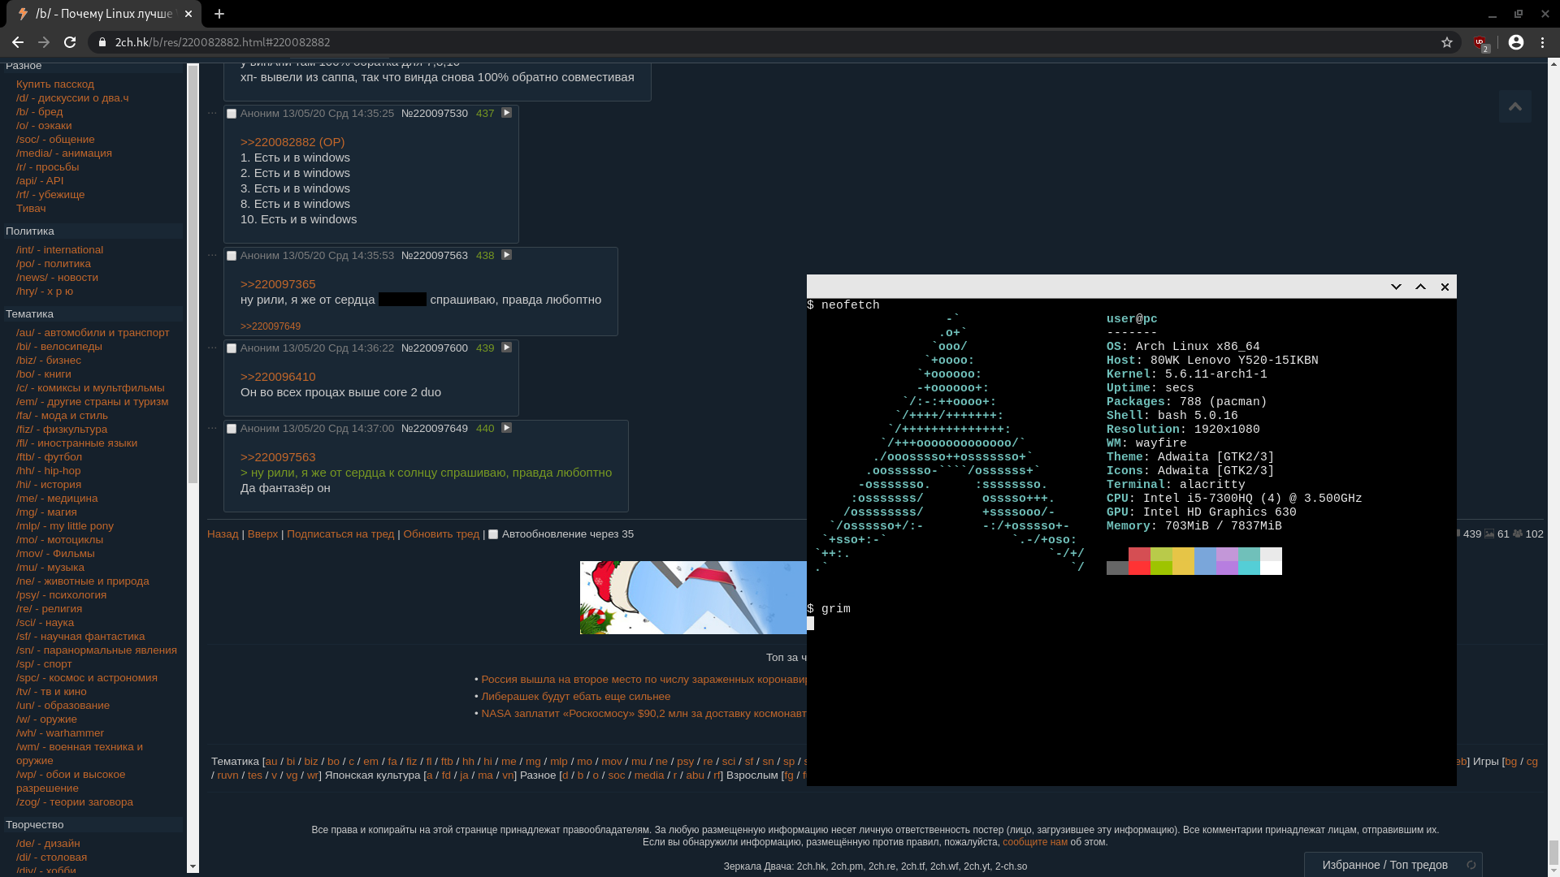Open options dots beside post №220097563
Viewport: 1560px width, 877px height.
(212, 254)
